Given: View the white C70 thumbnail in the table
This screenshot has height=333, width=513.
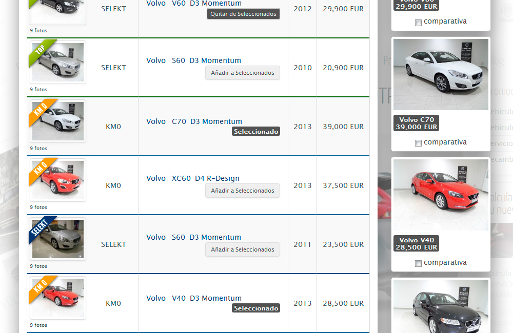Looking at the screenshot, I should coord(58,121).
